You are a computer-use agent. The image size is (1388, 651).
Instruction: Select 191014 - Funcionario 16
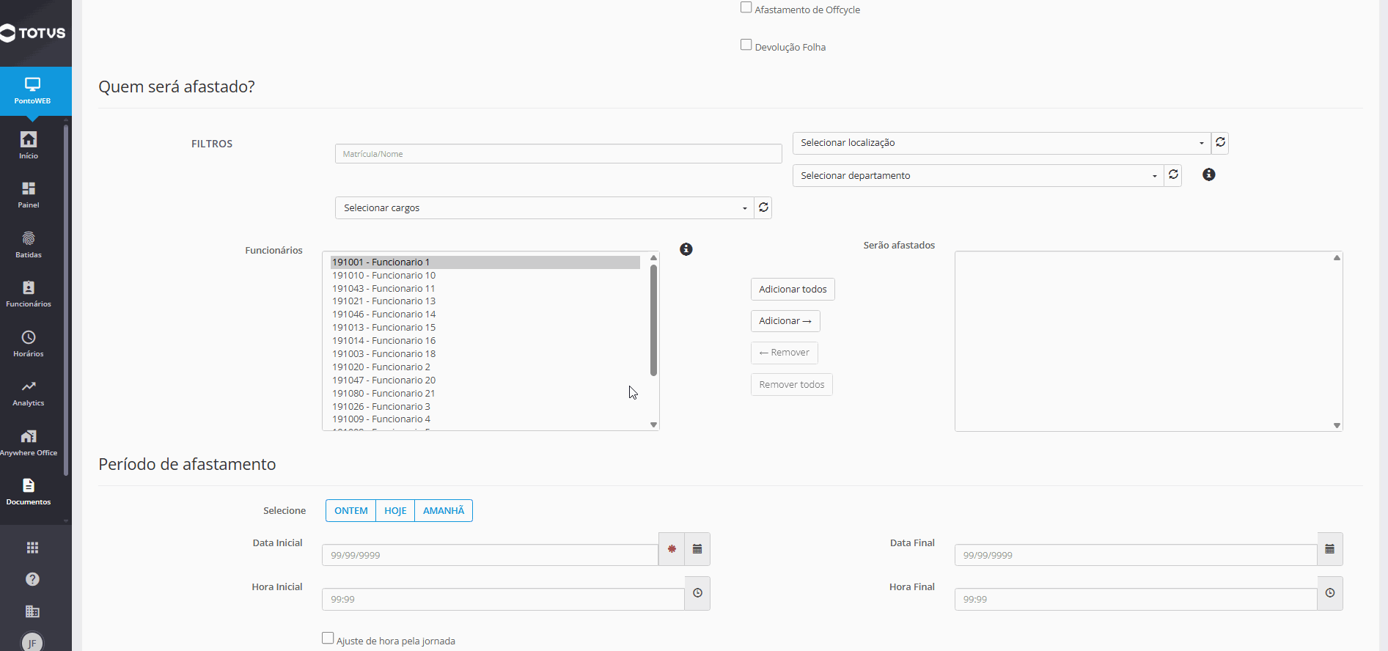(485, 341)
